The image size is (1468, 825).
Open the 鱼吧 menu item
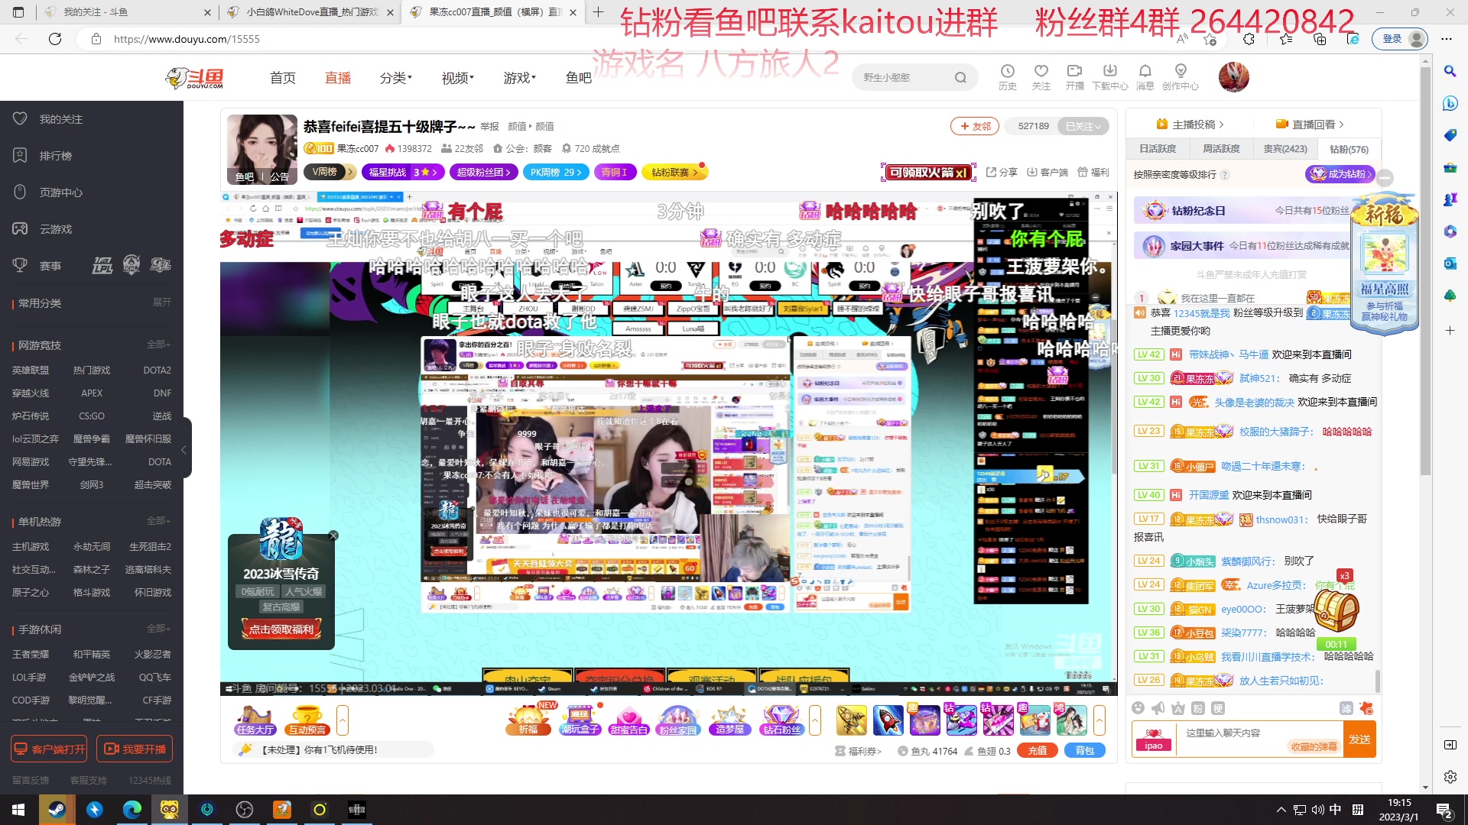tap(578, 77)
